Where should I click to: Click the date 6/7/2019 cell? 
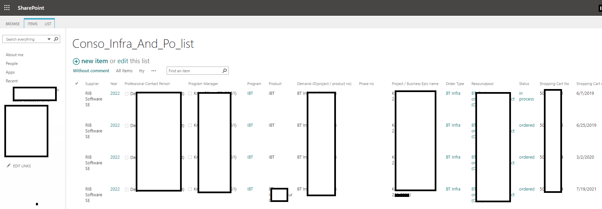(585, 93)
